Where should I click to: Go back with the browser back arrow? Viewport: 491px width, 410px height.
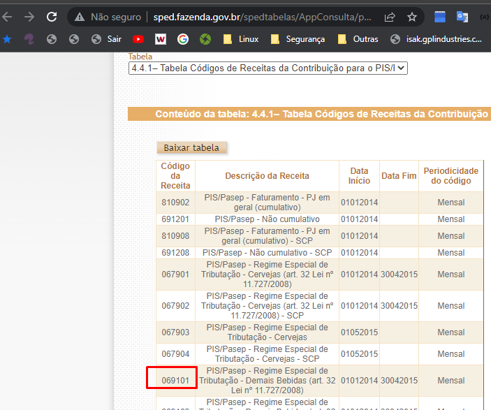[7, 17]
